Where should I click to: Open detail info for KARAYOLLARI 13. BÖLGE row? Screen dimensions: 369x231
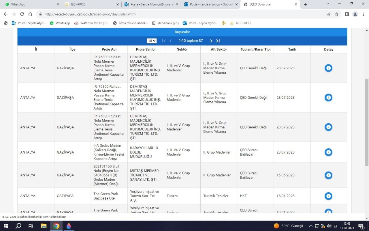(x=328, y=152)
